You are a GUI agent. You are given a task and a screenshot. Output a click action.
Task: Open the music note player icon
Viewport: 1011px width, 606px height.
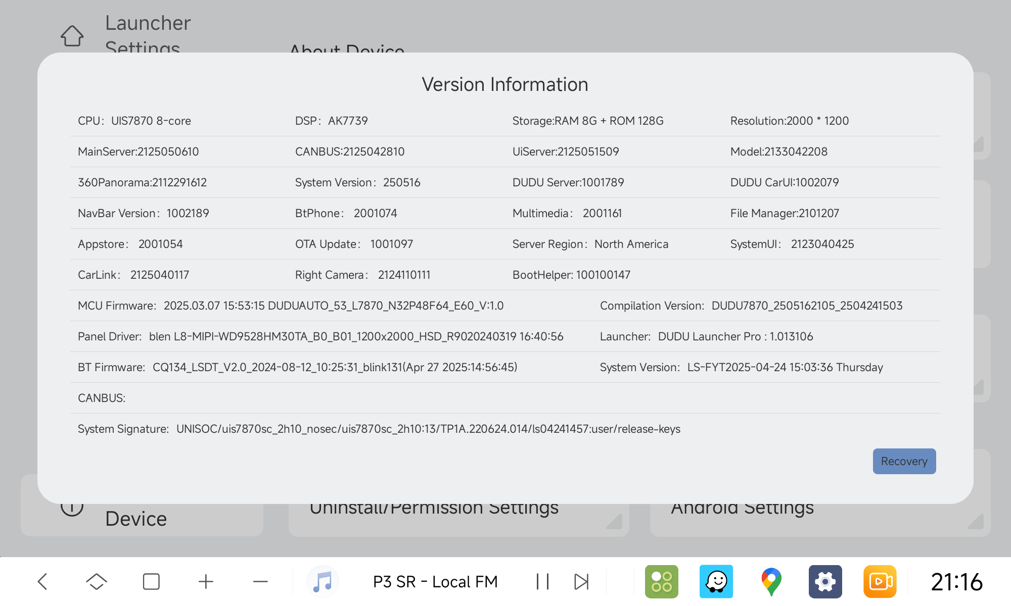point(323,581)
